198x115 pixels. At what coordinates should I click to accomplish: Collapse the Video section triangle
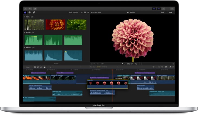(25, 17)
